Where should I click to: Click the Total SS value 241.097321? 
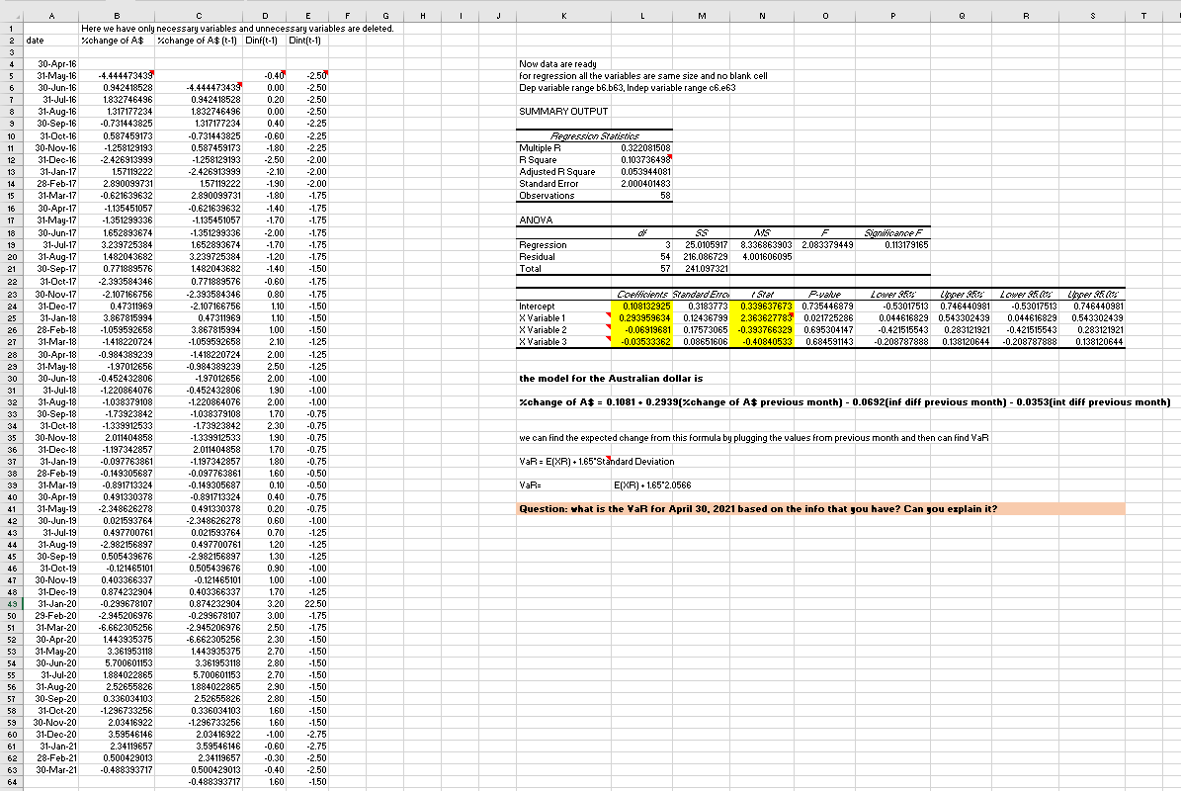(702, 269)
